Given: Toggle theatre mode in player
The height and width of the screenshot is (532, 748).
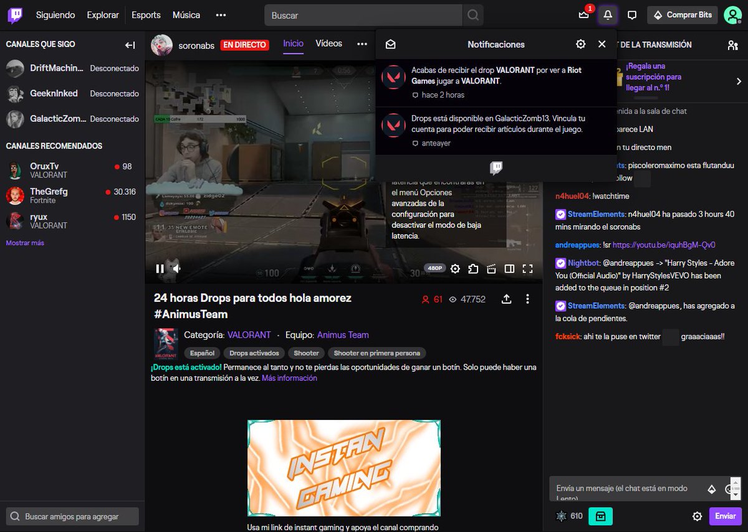Looking at the screenshot, I should (x=509, y=269).
